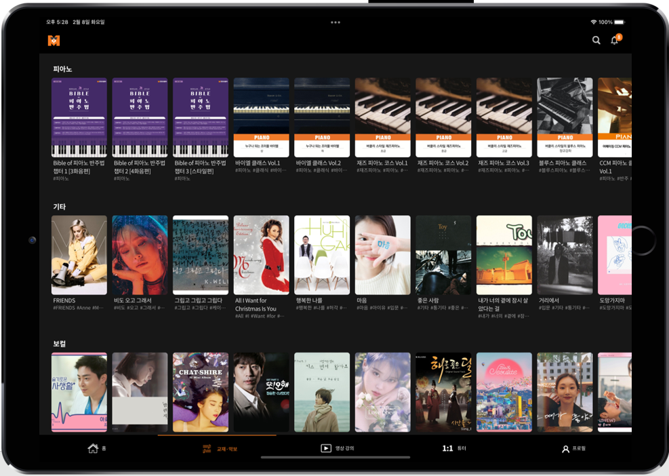Open 블루스 피아노 클래스 cover
The width and height of the screenshot is (669, 476).
click(565, 117)
